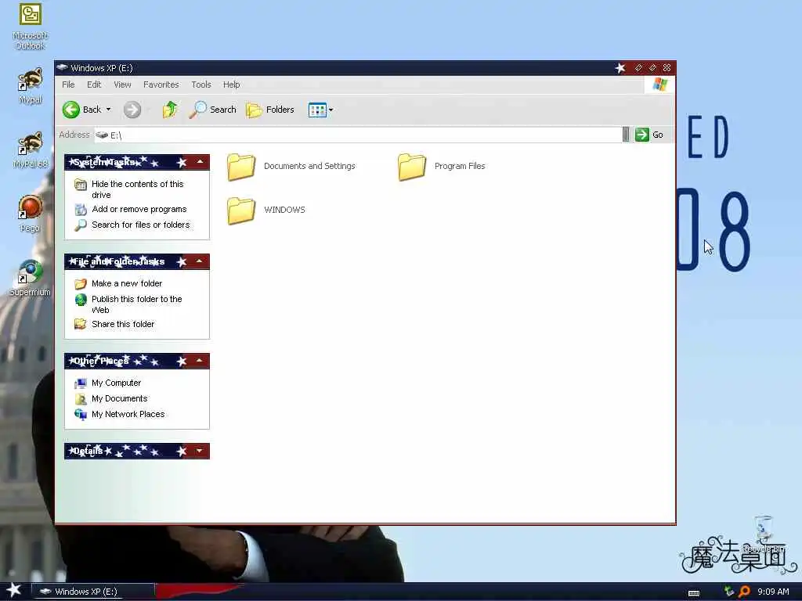The image size is (802, 601).
Task: Open the View menu
Action: pyautogui.click(x=122, y=85)
